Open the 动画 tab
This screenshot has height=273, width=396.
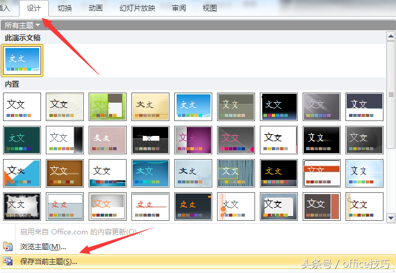click(96, 8)
